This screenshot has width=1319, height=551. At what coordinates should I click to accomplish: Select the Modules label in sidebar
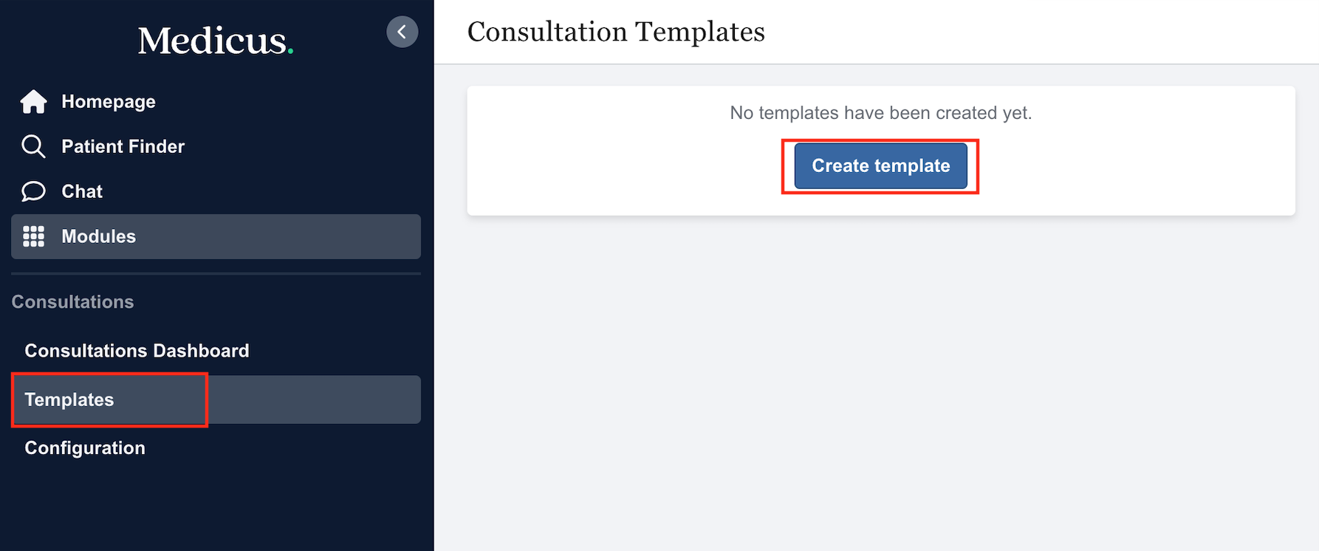click(x=98, y=236)
